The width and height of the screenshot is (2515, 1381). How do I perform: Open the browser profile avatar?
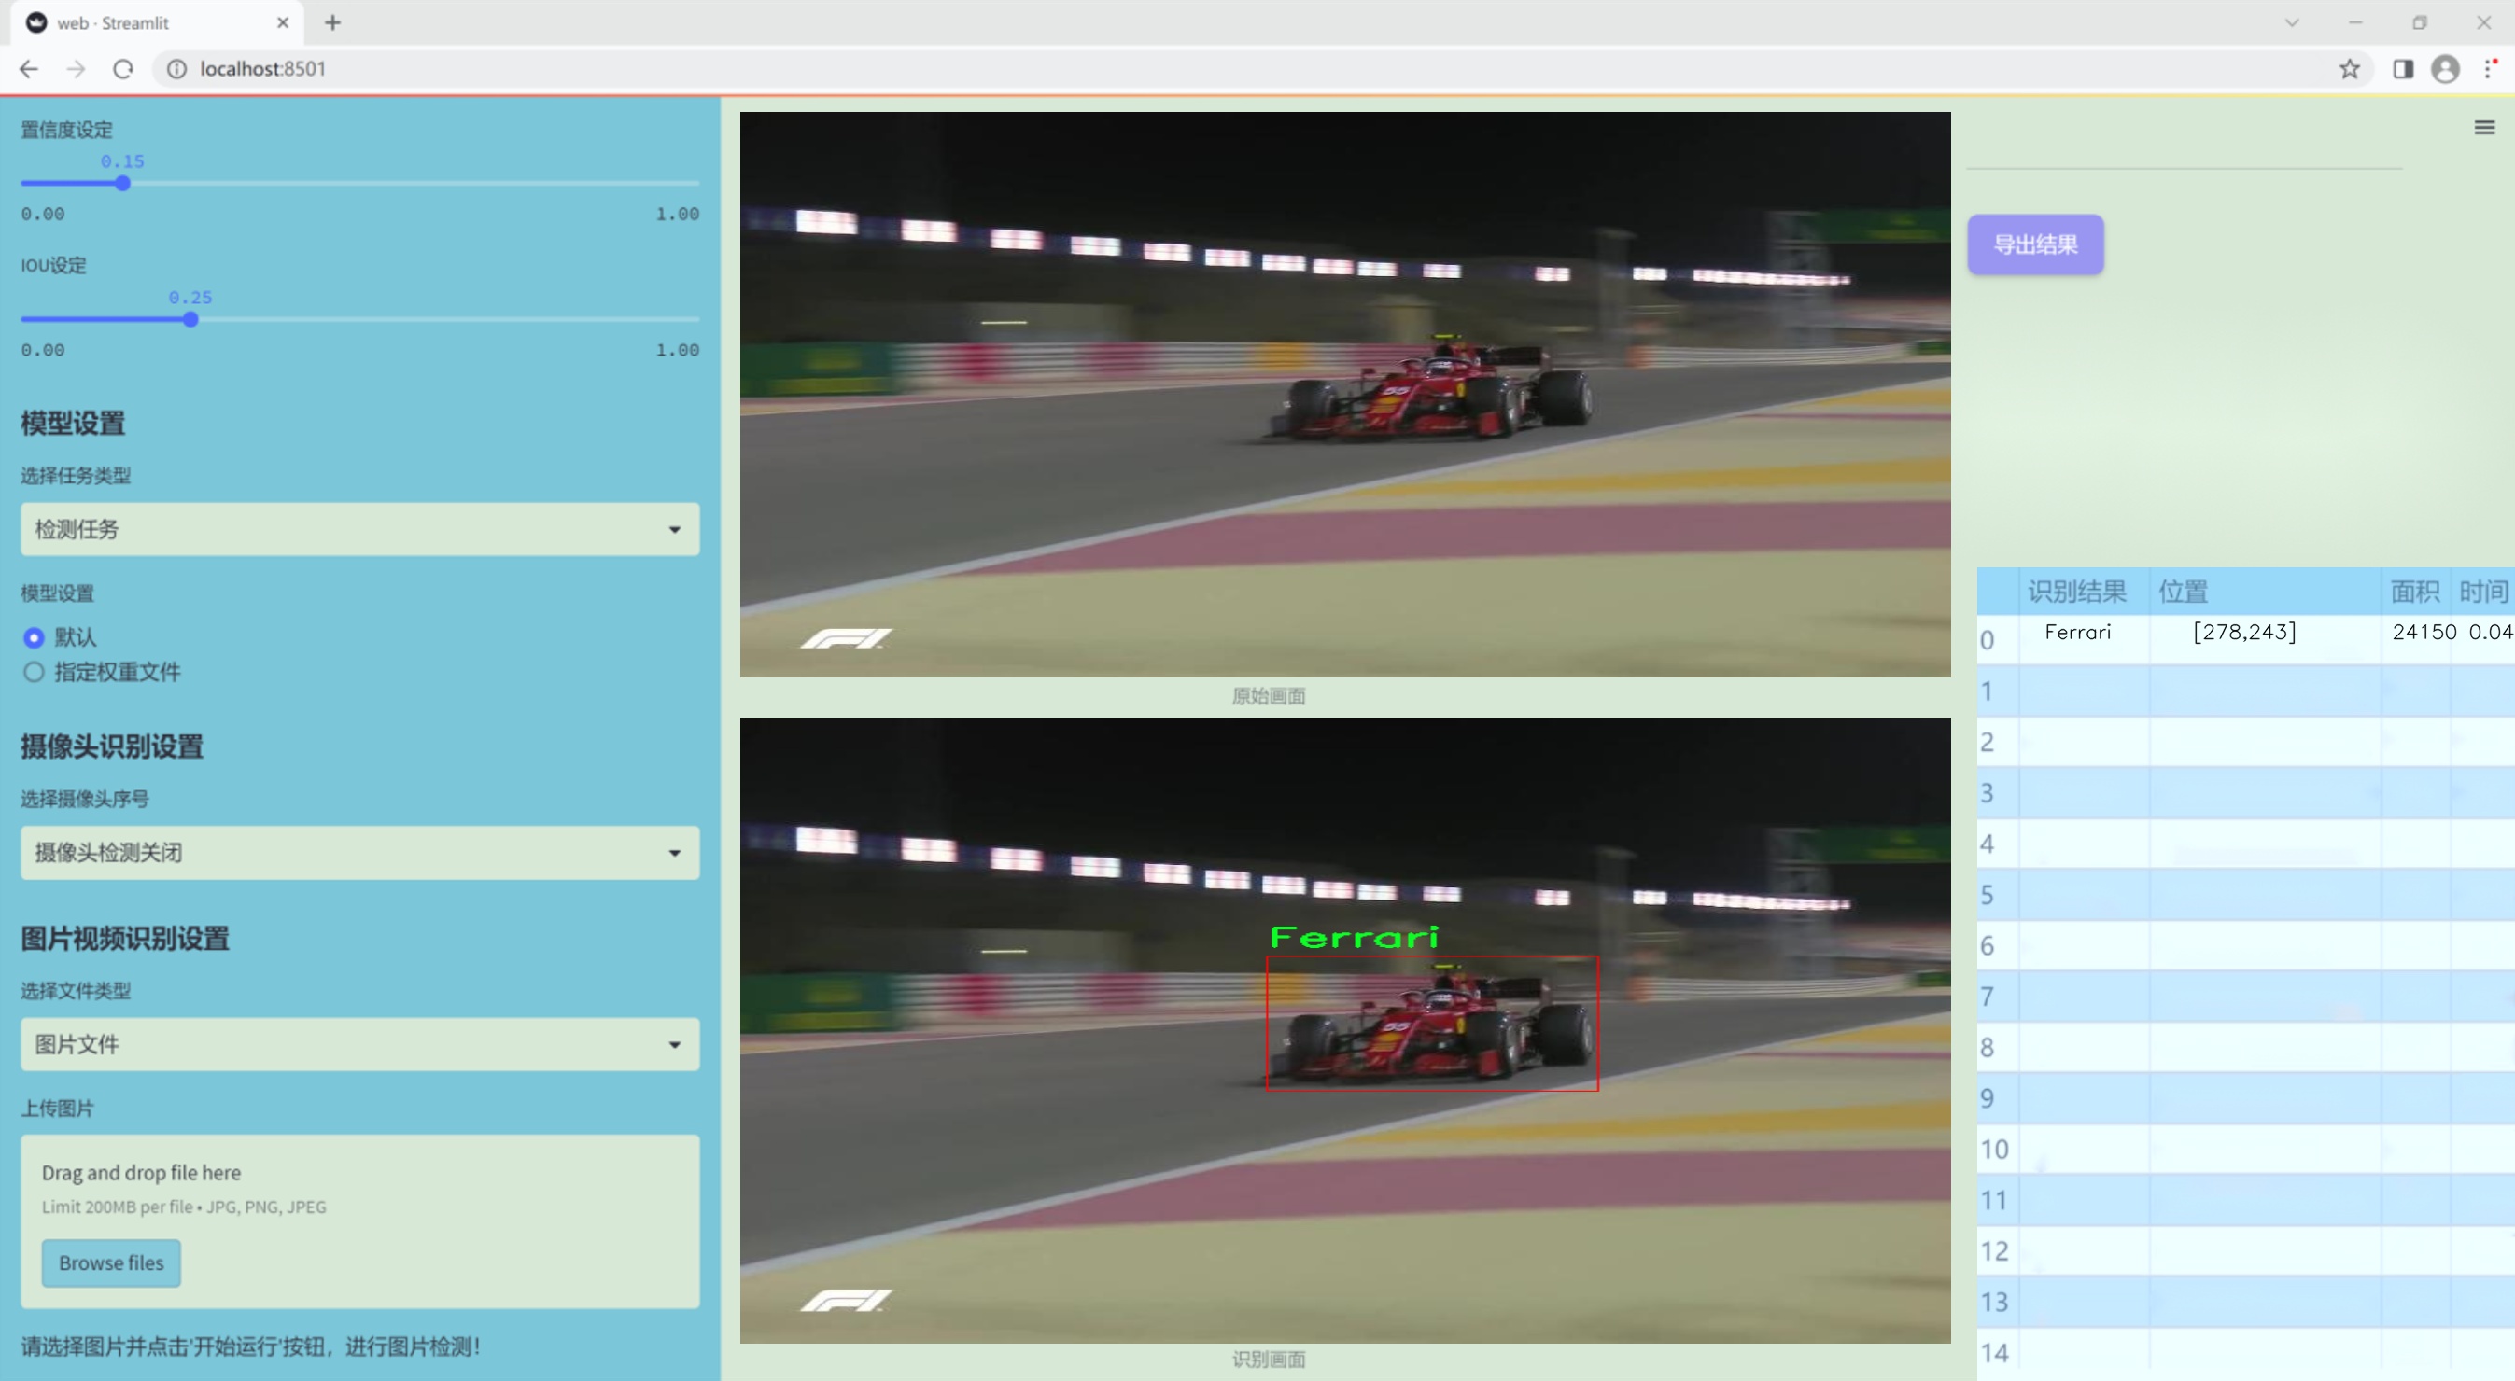pos(2446,69)
